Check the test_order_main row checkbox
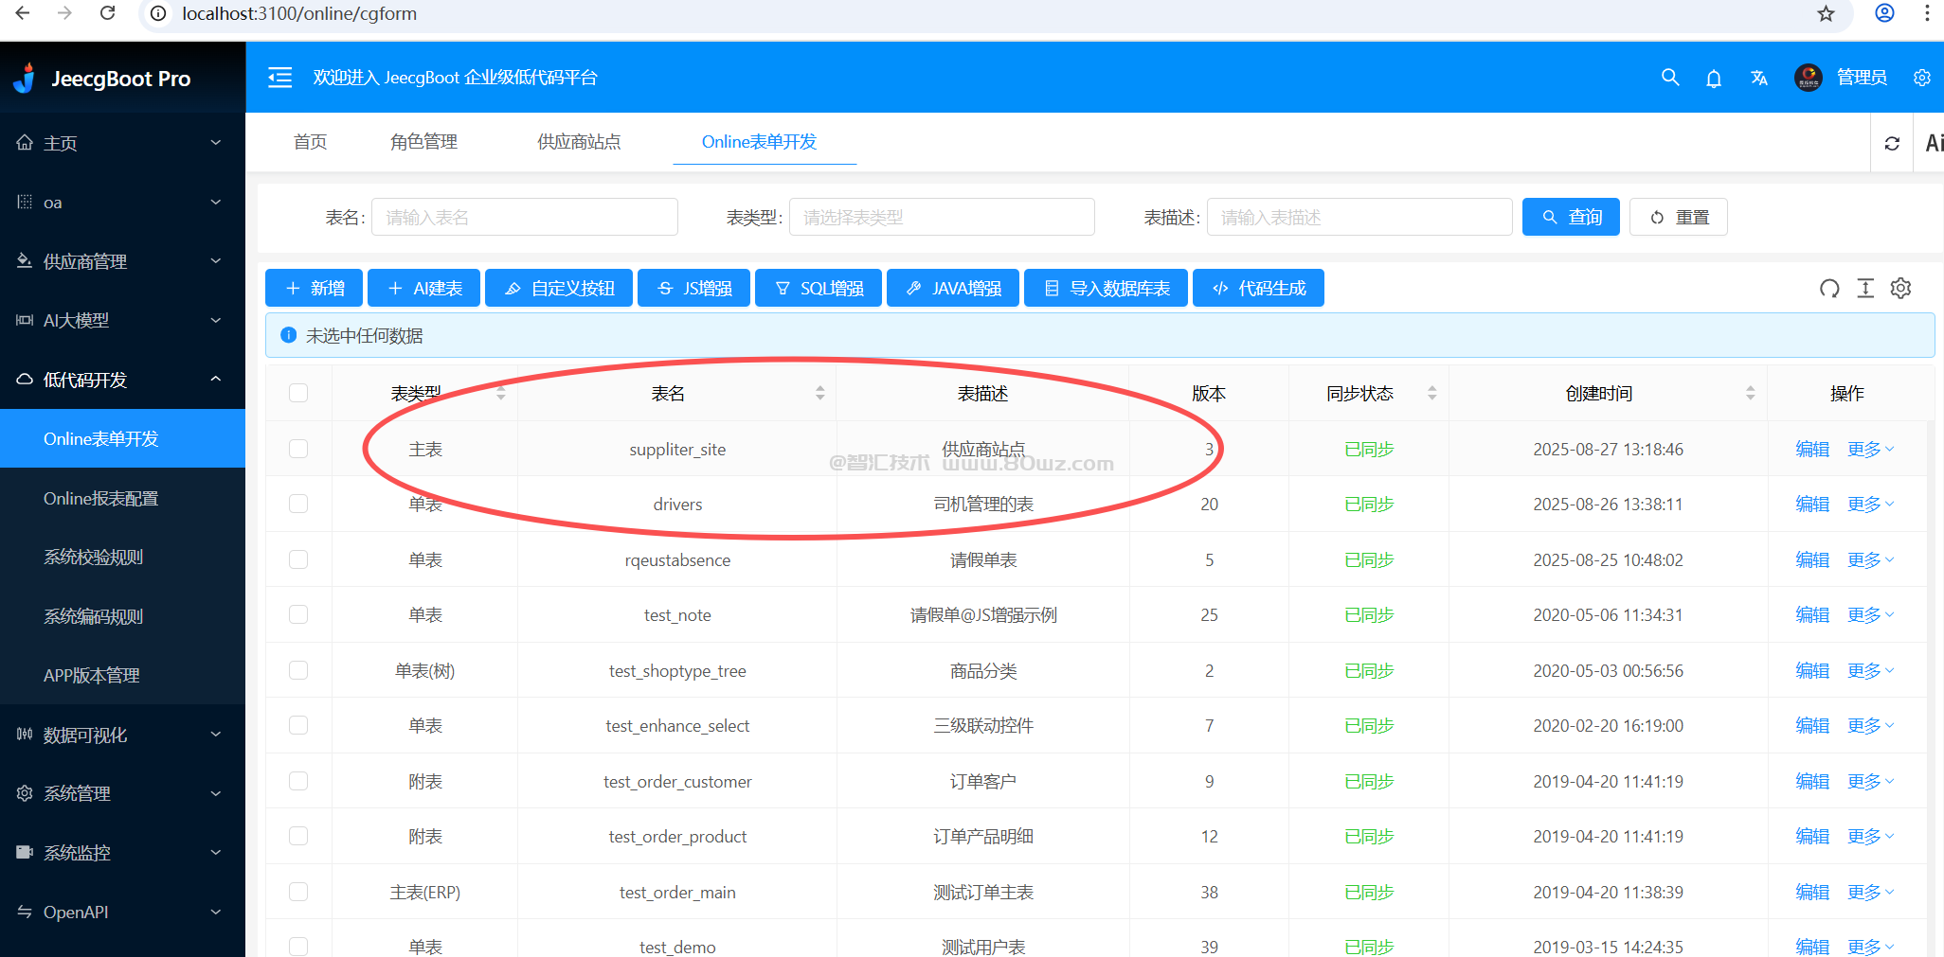Screen dimensions: 1944x957 pos(298,892)
